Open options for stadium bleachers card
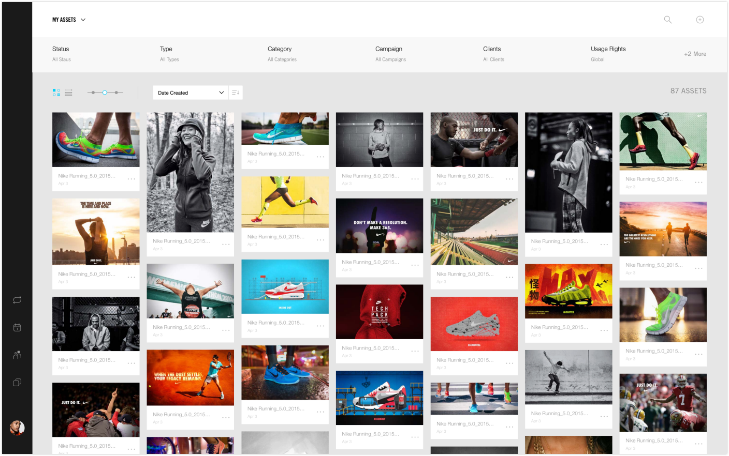Screen dimensions: 729x456 pyautogui.click(x=509, y=277)
